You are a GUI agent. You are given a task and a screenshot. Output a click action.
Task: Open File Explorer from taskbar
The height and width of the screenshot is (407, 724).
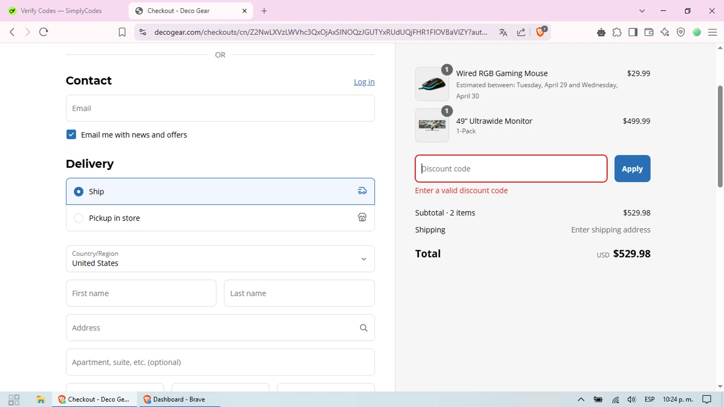(x=41, y=399)
